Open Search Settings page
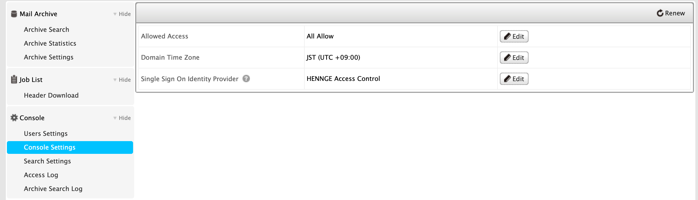698x200 pixels. point(47,161)
